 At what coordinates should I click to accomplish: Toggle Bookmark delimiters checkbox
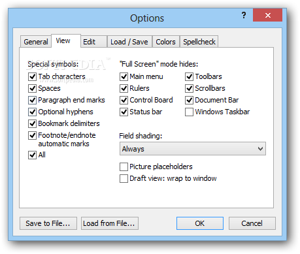[x=32, y=123]
